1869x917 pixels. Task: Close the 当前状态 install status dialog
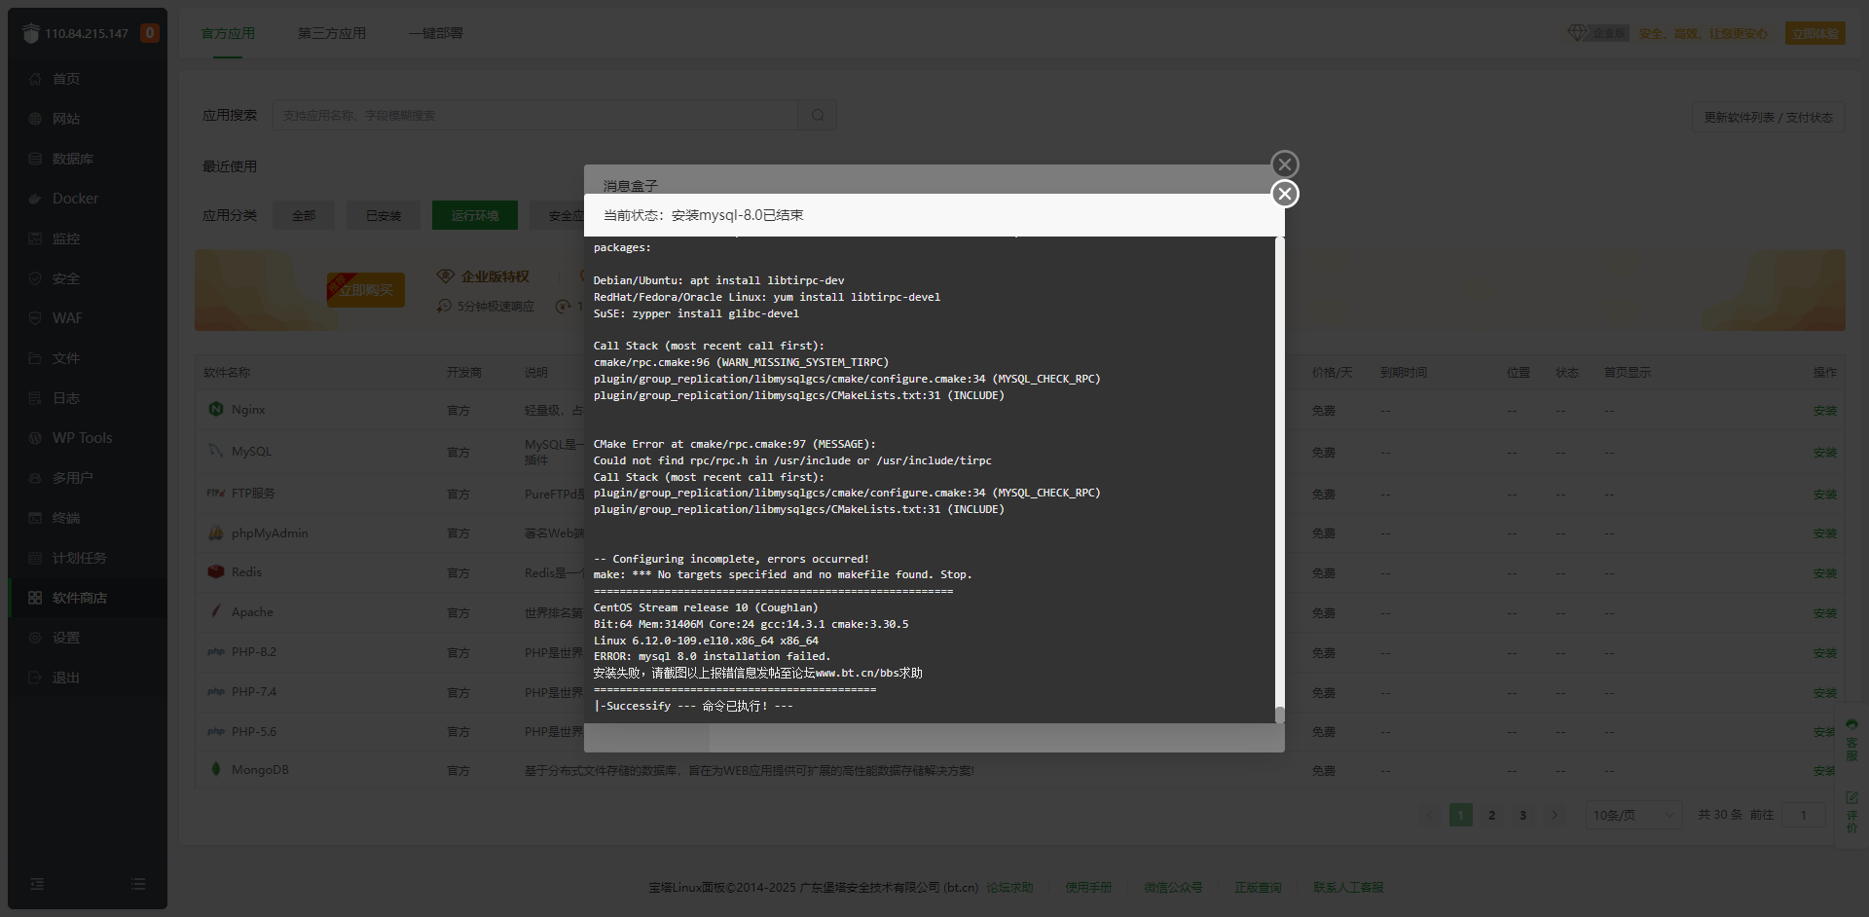tap(1285, 194)
